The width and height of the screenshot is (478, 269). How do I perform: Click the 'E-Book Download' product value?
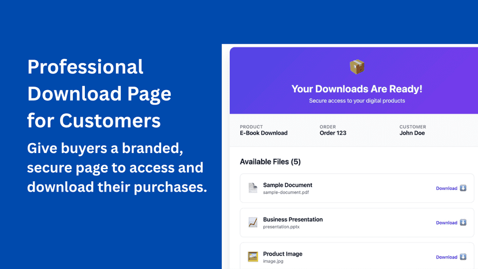(x=264, y=133)
